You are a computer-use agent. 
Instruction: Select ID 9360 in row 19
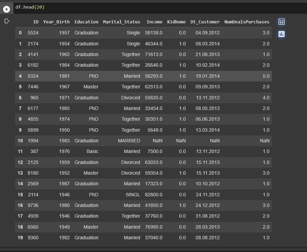click(x=33, y=238)
